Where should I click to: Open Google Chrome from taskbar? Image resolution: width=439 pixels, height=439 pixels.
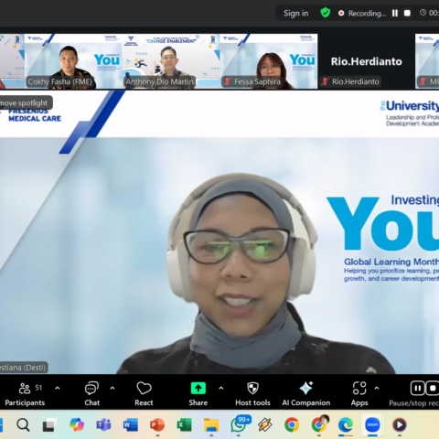click(292, 424)
